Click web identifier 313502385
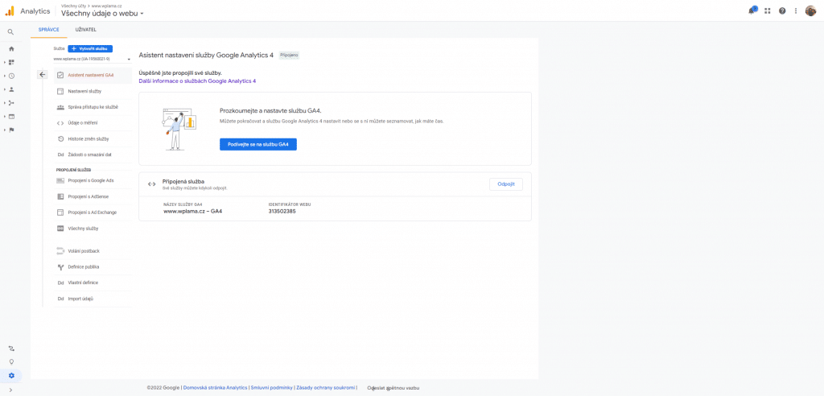This screenshot has width=824, height=396. pyautogui.click(x=282, y=212)
